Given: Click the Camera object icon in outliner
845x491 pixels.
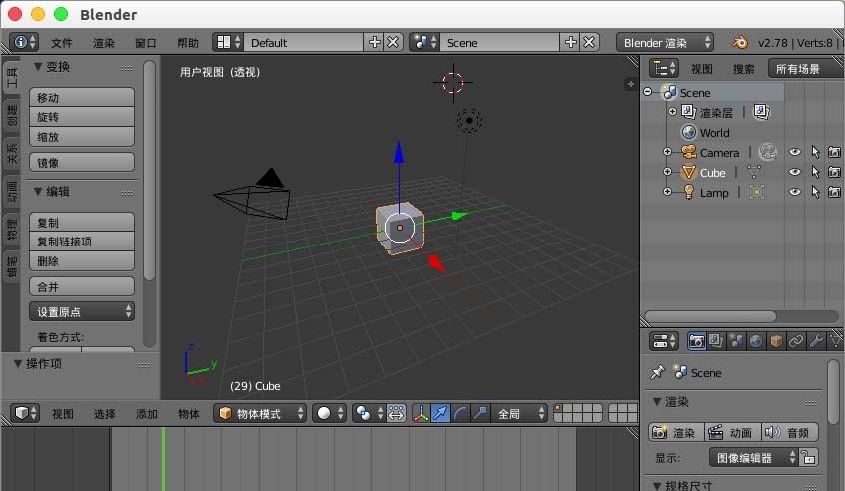Looking at the screenshot, I should point(689,153).
